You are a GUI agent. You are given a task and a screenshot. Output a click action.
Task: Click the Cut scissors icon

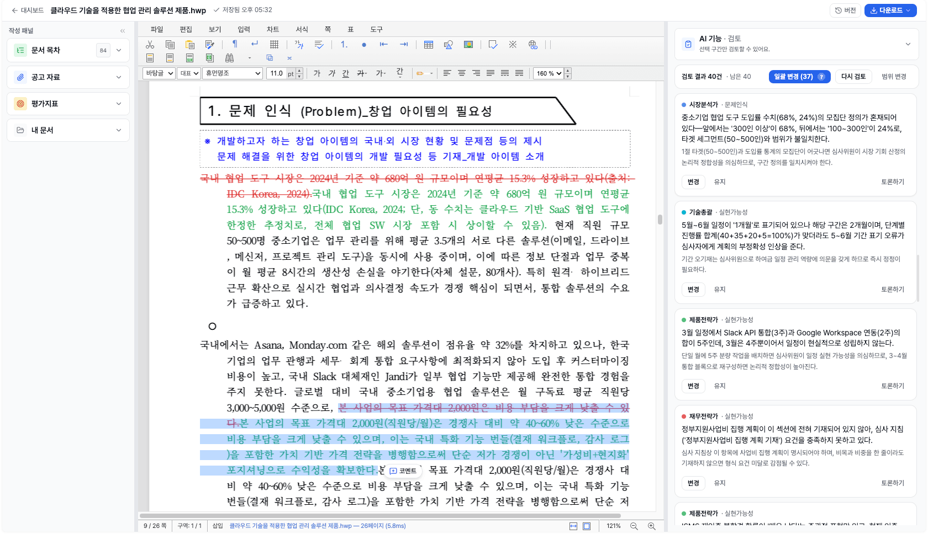[150, 45]
